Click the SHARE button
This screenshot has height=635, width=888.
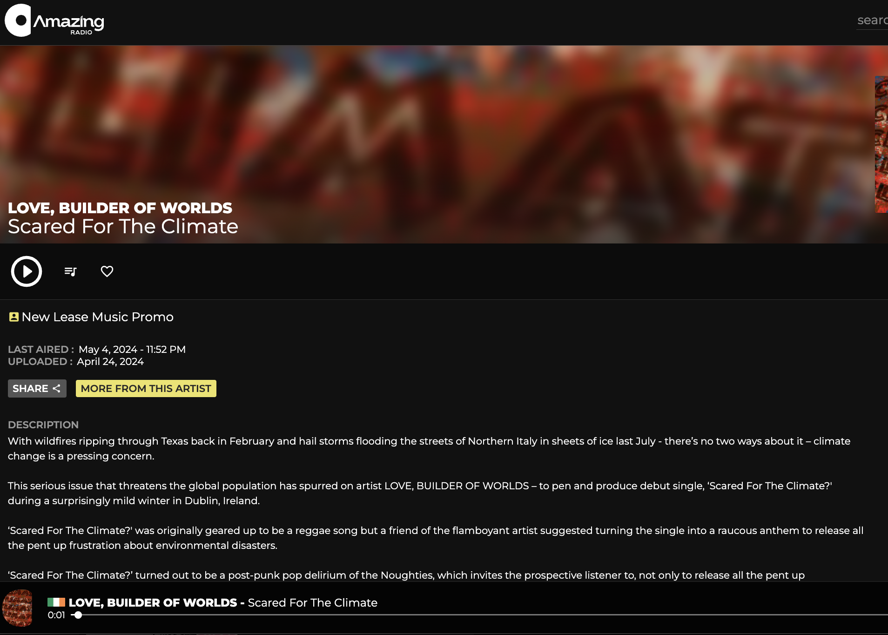[x=37, y=388]
